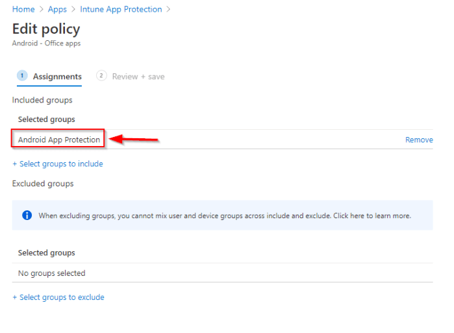
Task: Switch to the Assignments tab
Action: (57, 77)
